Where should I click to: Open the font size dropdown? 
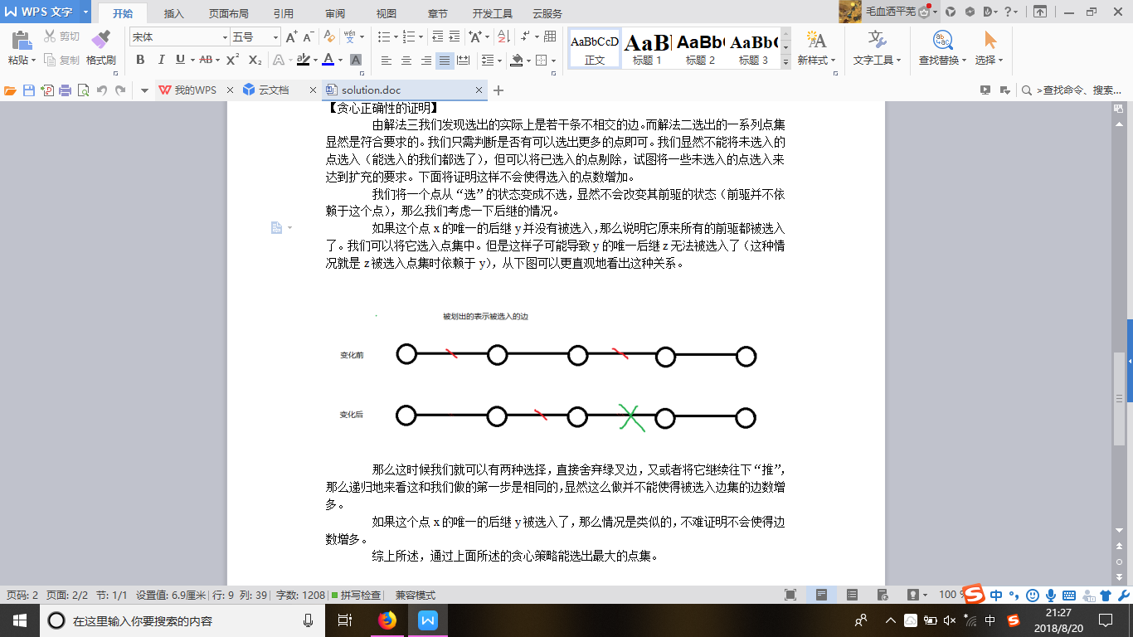pos(275,37)
